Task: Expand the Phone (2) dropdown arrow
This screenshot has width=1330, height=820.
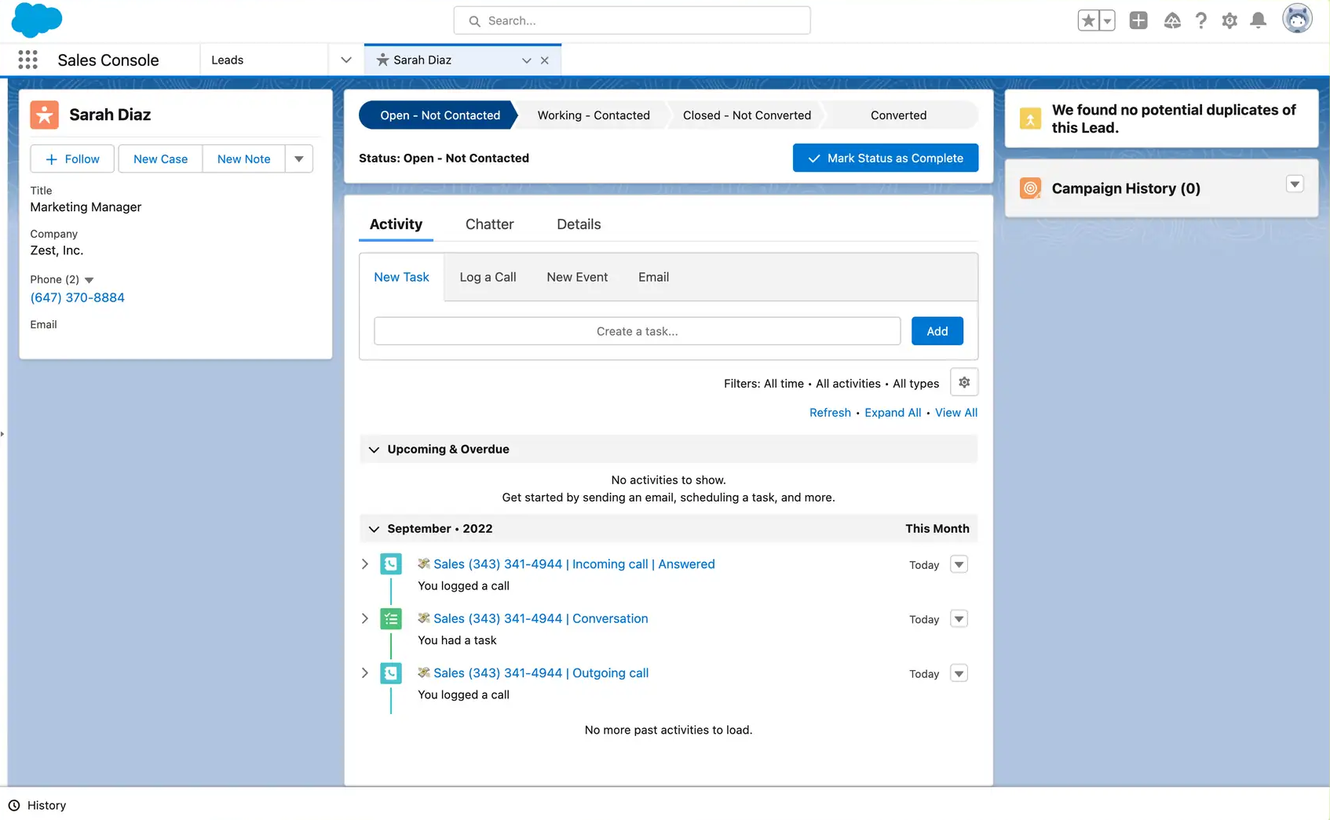Action: pyautogui.click(x=89, y=280)
